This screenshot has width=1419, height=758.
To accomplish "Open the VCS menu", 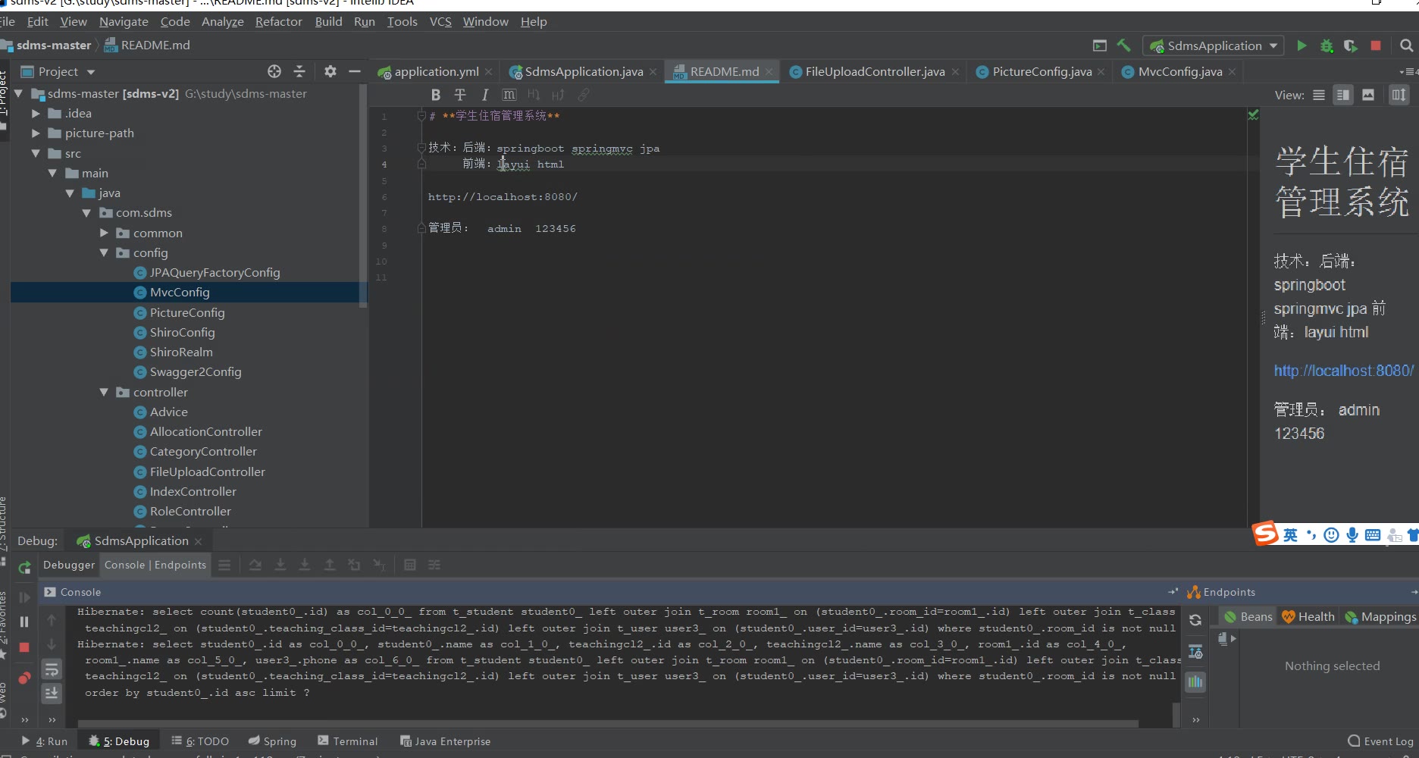I will click(440, 21).
